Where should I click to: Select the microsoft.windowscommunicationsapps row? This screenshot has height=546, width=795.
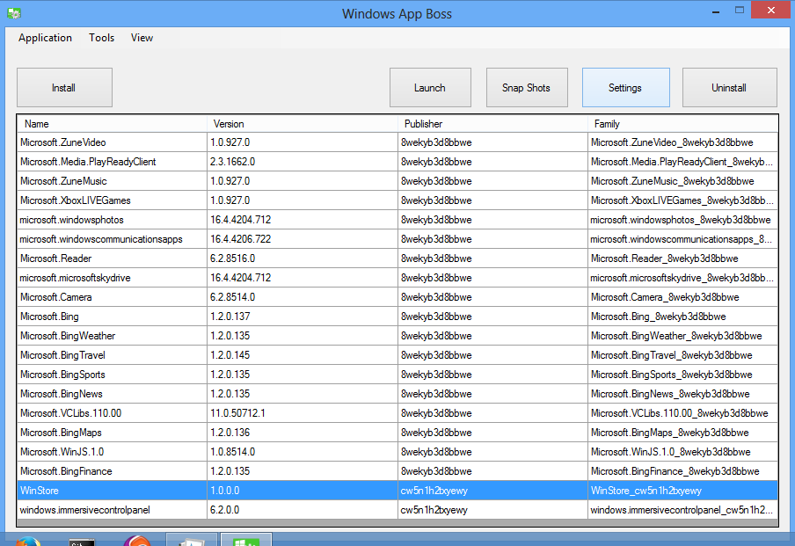coord(397,239)
